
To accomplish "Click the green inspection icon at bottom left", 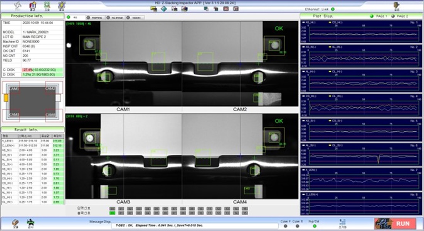I will coord(30,223).
